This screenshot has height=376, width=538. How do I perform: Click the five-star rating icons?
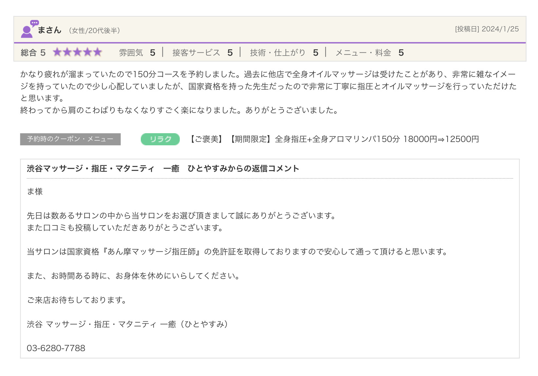(x=78, y=52)
